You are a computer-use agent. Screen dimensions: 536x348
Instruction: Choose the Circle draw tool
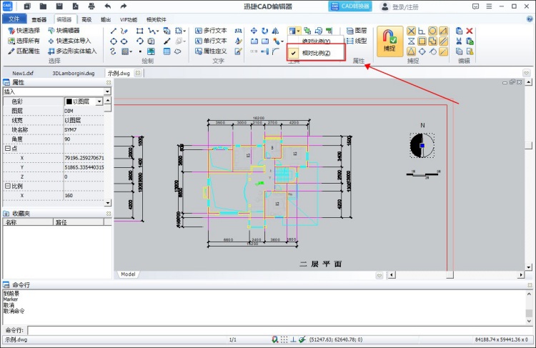click(x=114, y=41)
